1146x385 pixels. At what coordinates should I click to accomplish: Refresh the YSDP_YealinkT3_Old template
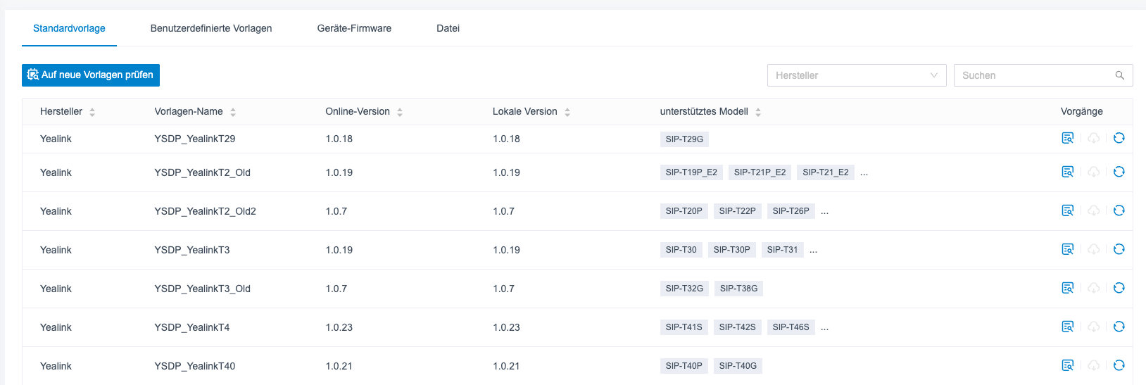(x=1119, y=288)
